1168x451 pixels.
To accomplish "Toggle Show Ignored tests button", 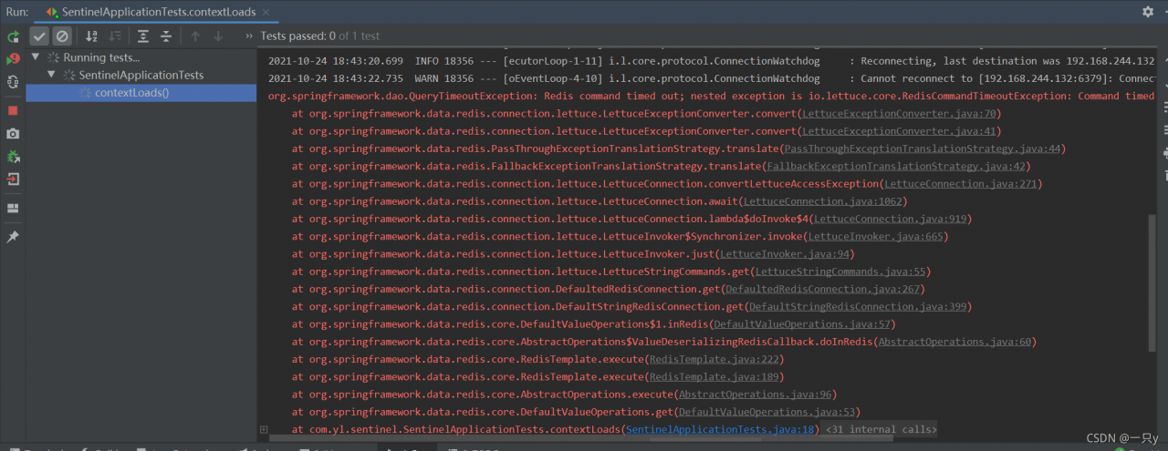I will [62, 36].
